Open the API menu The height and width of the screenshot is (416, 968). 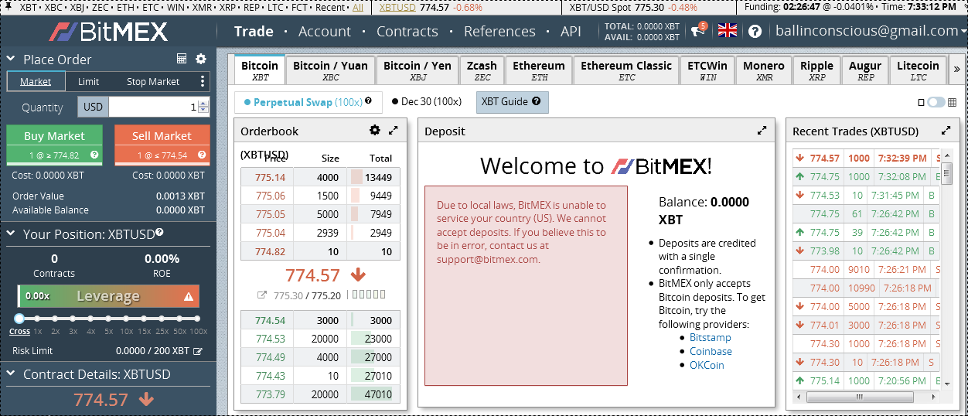571,32
